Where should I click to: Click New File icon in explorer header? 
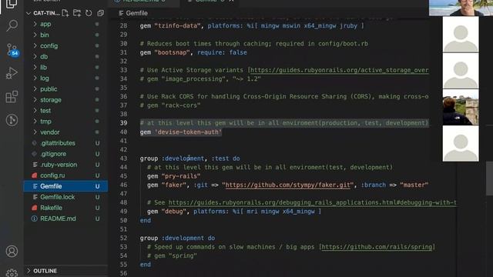coord(65,13)
